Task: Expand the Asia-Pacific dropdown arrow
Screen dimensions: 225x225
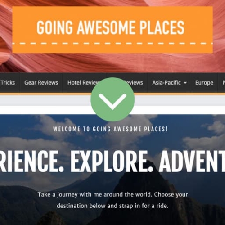Action: [185, 83]
